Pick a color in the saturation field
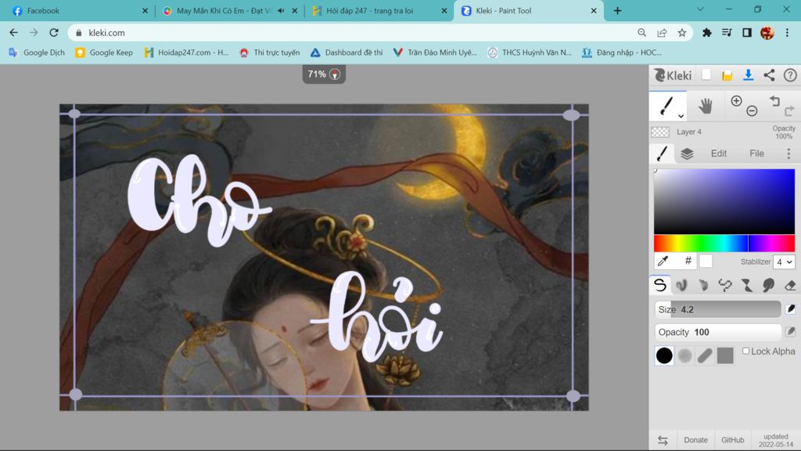This screenshot has height=451, width=801. point(724,201)
